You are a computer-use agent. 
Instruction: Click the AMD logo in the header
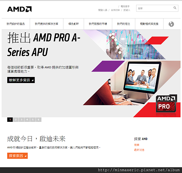pos(19,9)
